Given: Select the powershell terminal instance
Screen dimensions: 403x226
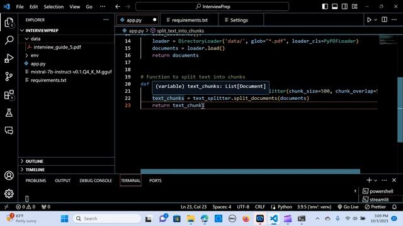Looking at the screenshot, I should pos(381,191).
